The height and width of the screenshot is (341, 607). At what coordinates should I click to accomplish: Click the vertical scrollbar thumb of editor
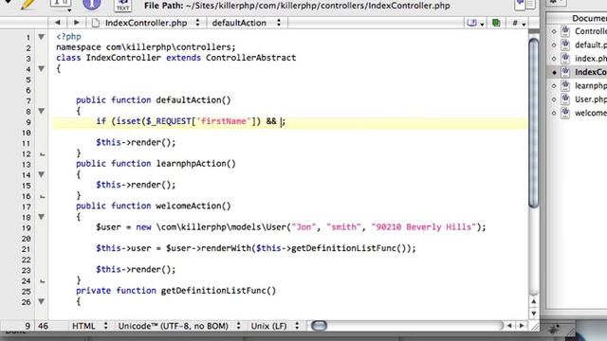(x=533, y=123)
